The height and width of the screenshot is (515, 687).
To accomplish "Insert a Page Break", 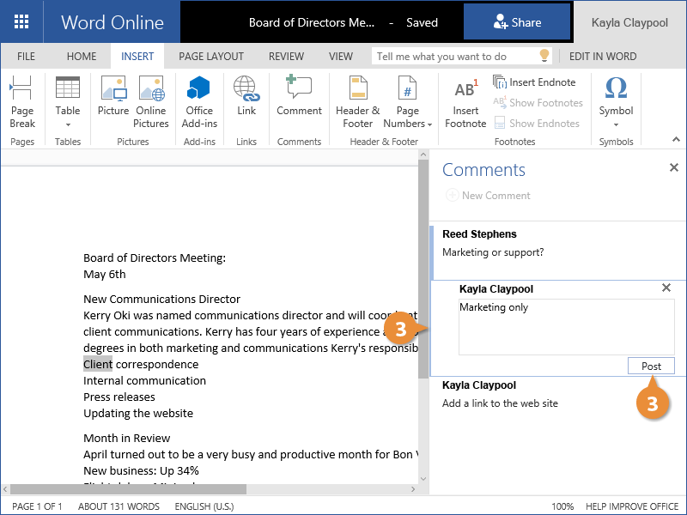I will click(22, 102).
